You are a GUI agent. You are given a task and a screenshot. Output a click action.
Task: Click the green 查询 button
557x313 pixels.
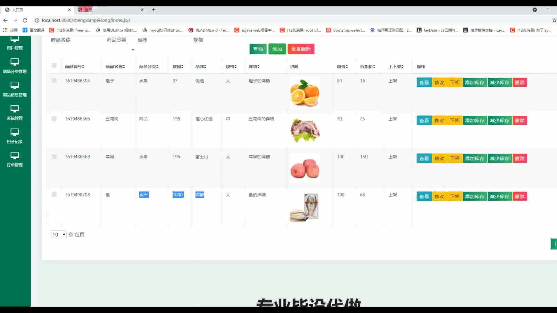pyautogui.click(x=258, y=49)
